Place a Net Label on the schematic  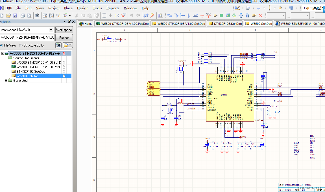click(195, 15)
